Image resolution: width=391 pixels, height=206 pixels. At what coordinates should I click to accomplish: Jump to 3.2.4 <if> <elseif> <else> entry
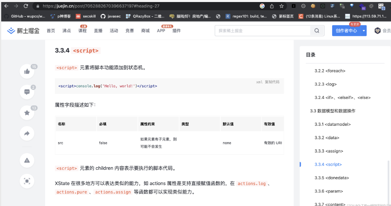click(343, 98)
